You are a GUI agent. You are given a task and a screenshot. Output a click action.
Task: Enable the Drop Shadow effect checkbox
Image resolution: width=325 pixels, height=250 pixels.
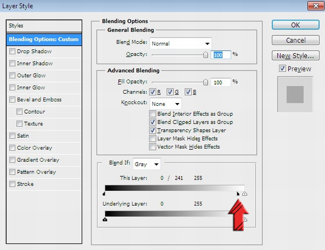click(12, 52)
